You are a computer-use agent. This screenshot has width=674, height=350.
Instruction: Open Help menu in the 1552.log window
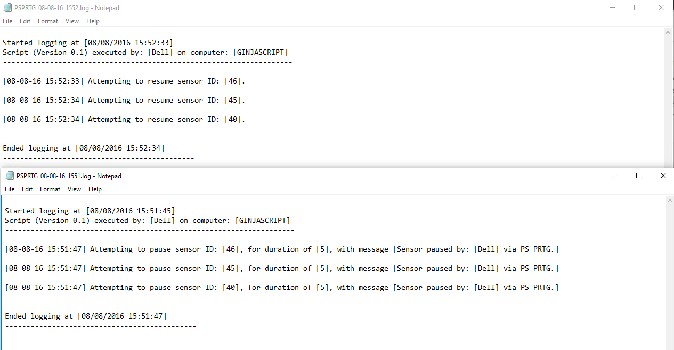pos(93,21)
